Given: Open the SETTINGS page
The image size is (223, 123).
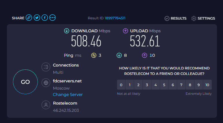Looking at the screenshot, I should click(203, 18).
